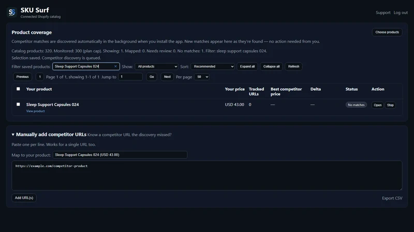The height and width of the screenshot is (232, 414).
Task: Click the No matches status badge
Action: pos(356,105)
